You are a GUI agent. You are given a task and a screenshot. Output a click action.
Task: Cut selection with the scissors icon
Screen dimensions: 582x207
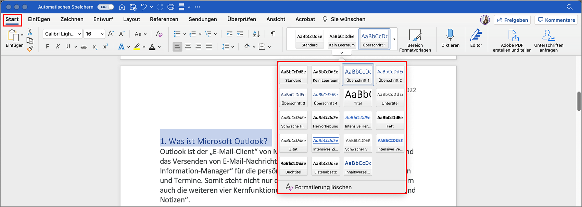[x=30, y=32]
